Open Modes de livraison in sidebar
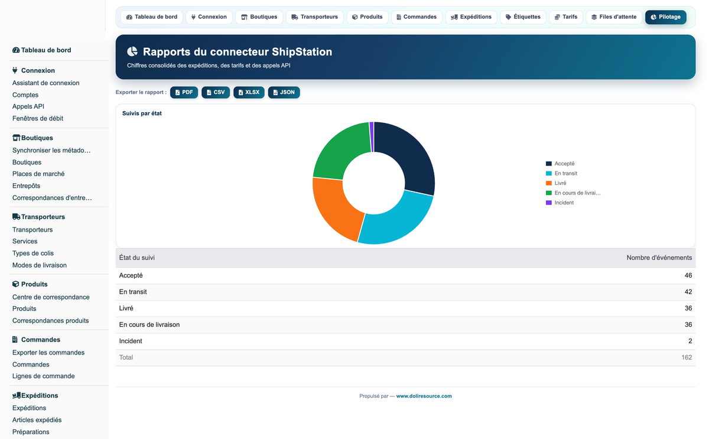 pyautogui.click(x=40, y=265)
